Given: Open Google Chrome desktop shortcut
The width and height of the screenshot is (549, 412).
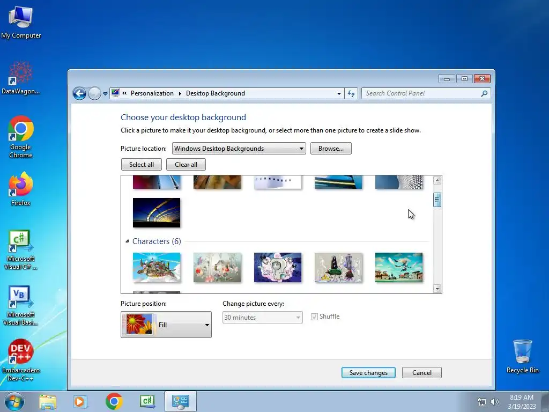Looking at the screenshot, I should tap(21, 137).
